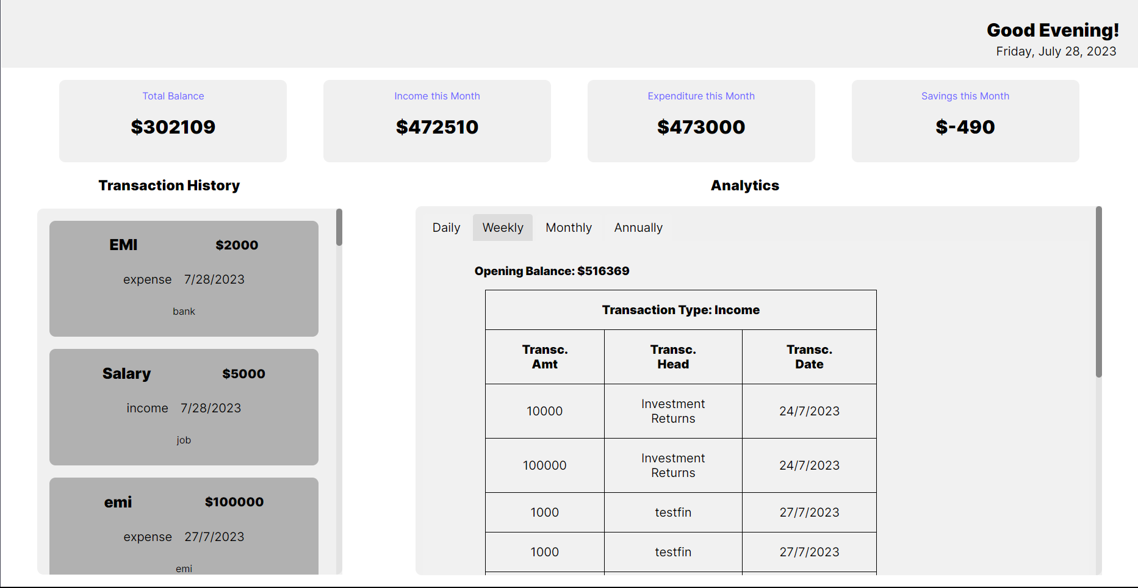Click the Expenditure this Month card
Image resolution: width=1138 pixels, height=588 pixels.
click(700, 120)
